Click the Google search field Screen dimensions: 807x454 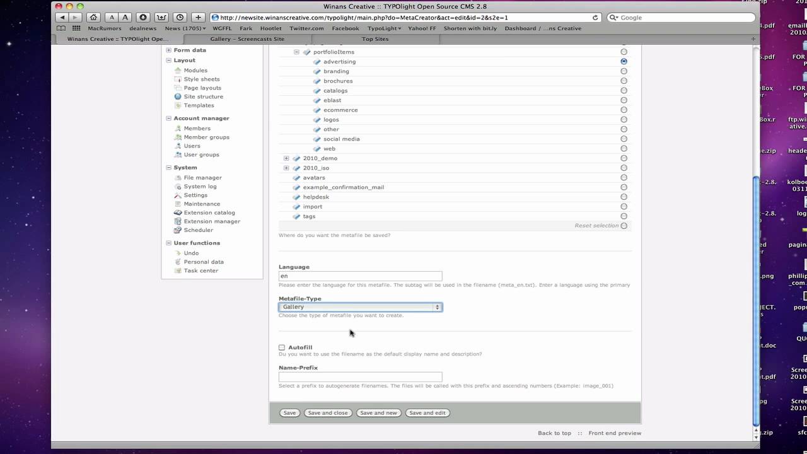(x=680, y=18)
